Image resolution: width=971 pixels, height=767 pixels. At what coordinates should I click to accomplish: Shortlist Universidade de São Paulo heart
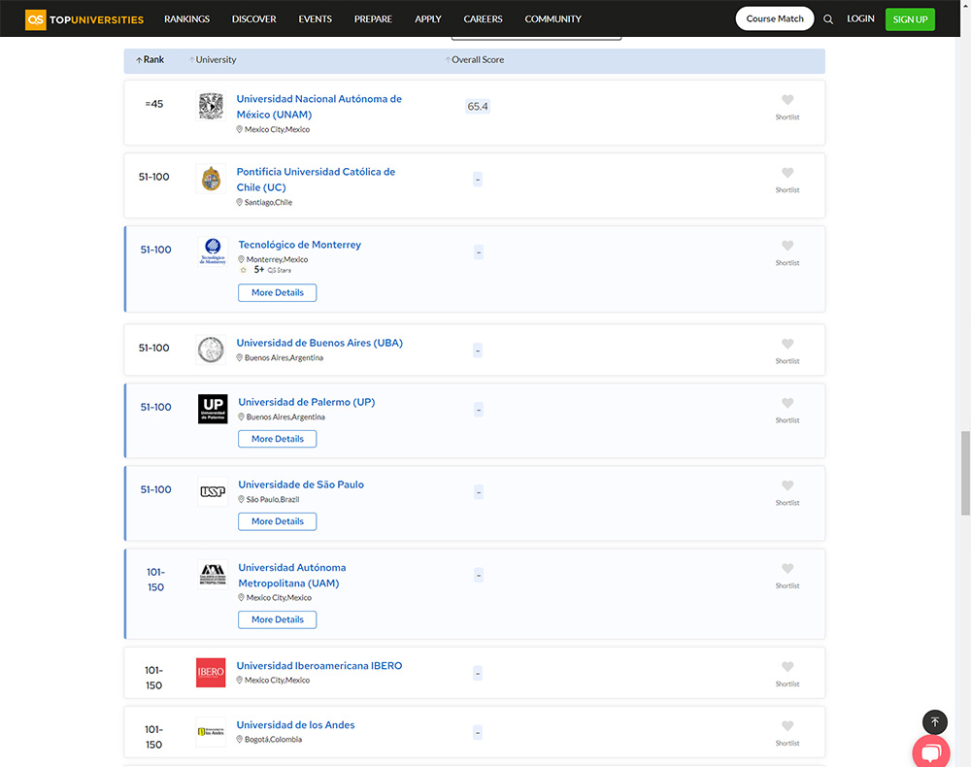pos(787,485)
